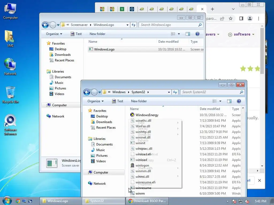Viewport: 274px width, 205px height.
Task: Select Downloads in System32 navigation pane
Action: coord(104,122)
